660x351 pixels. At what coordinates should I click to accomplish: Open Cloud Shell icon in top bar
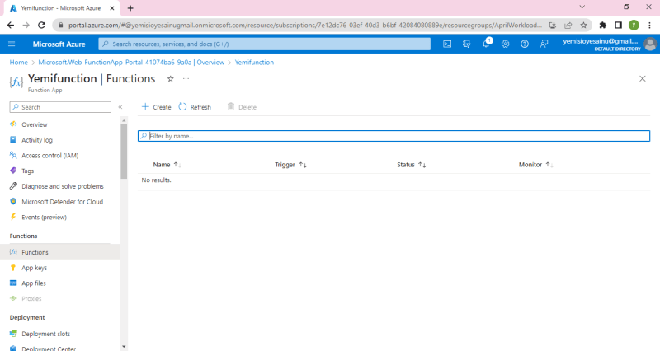(447, 44)
